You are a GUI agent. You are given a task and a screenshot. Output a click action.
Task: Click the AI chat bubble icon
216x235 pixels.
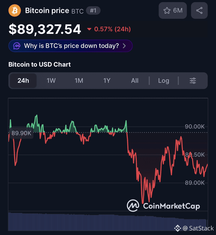click(x=17, y=46)
